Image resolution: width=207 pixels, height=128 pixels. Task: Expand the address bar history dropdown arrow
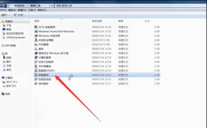[50, 5]
